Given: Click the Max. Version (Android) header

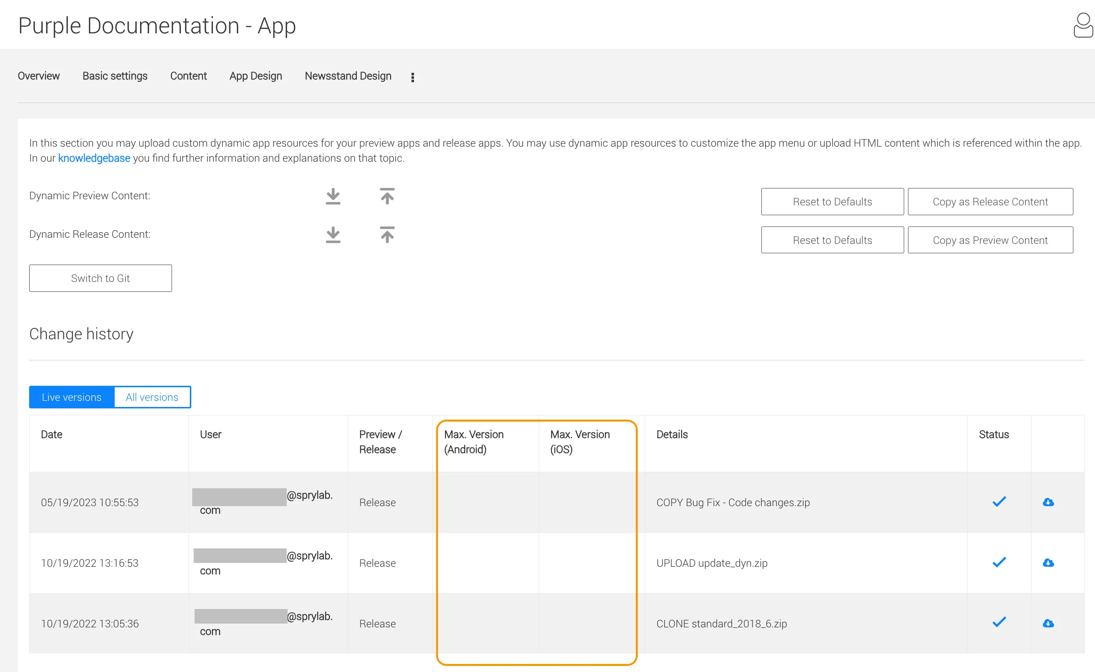Looking at the screenshot, I should click(474, 442).
